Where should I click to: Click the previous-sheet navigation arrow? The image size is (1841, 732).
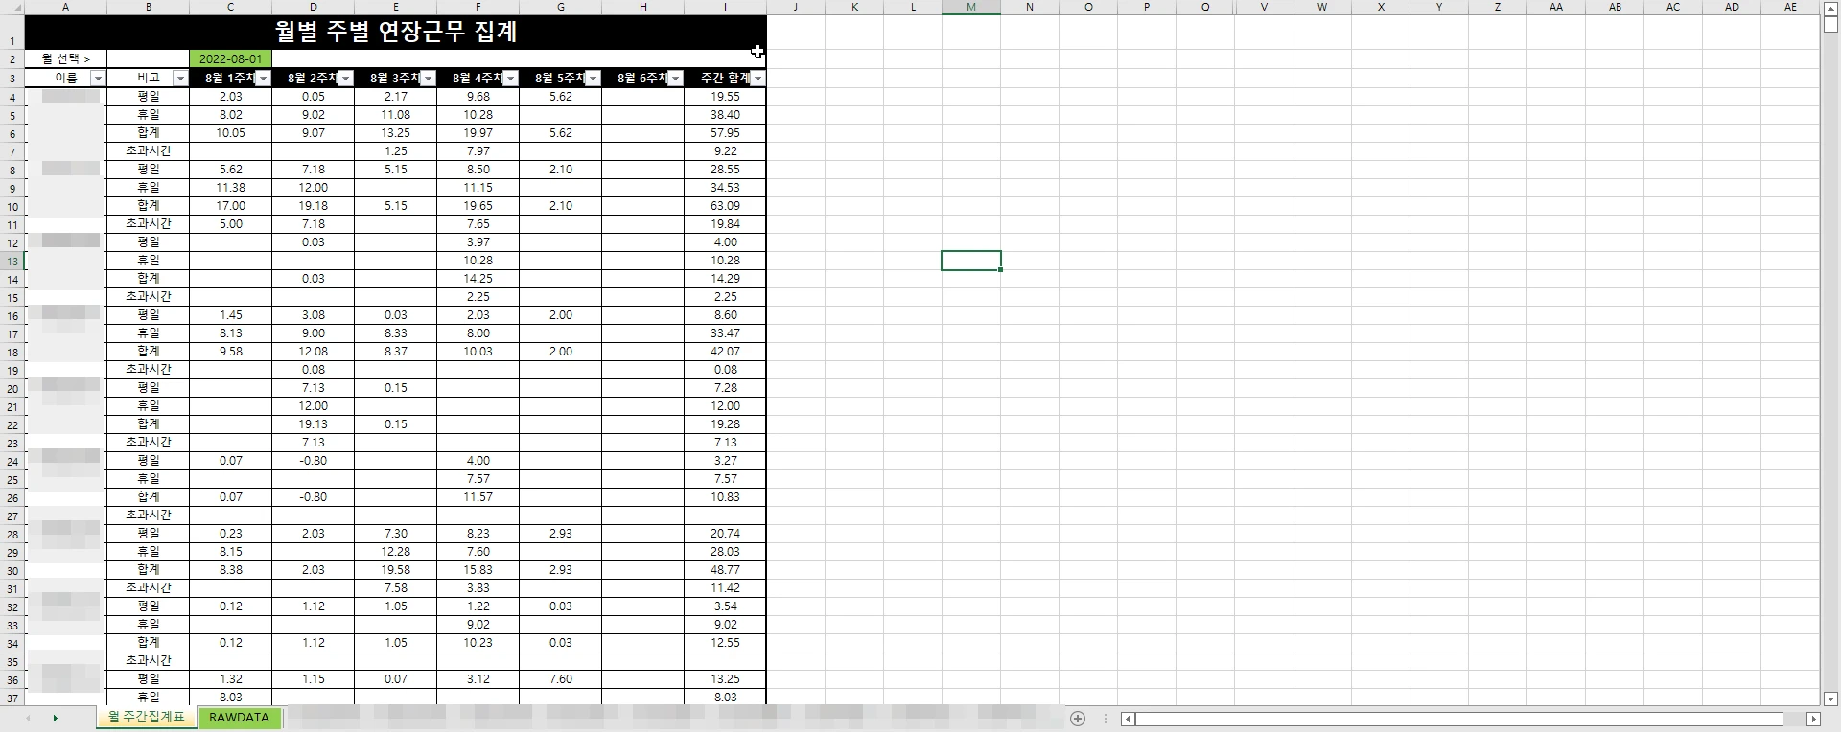tap(29, 719)
